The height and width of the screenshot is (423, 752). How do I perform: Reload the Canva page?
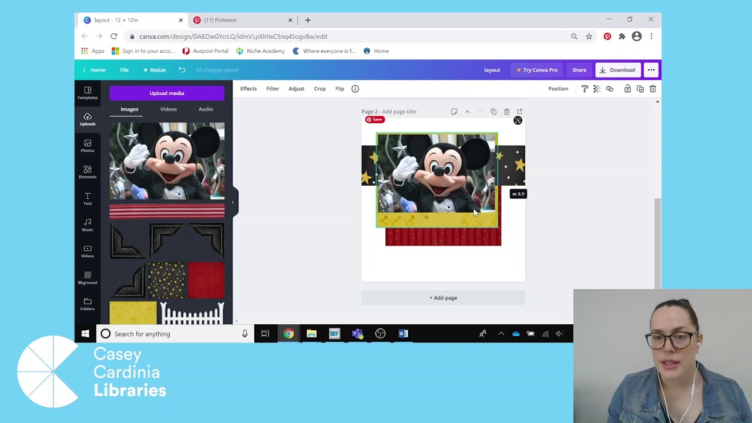pos(114,36)
